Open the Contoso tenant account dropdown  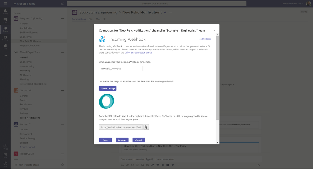(x=292, y=3)
